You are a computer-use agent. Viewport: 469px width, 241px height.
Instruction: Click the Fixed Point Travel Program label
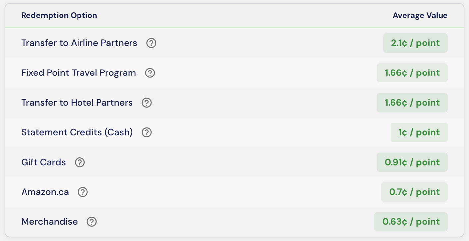79,73
